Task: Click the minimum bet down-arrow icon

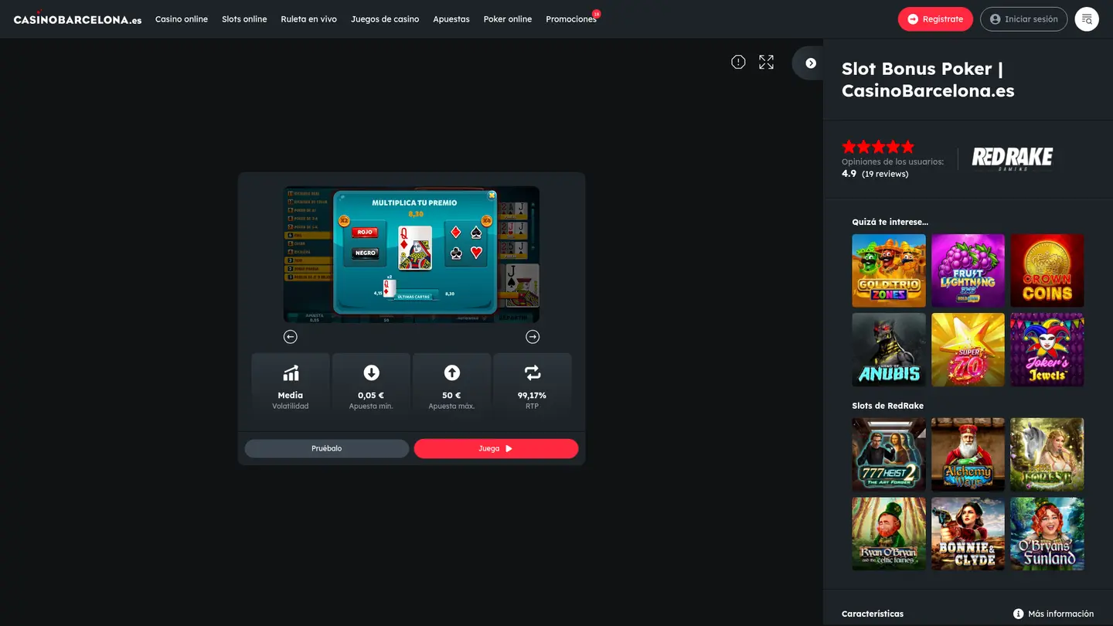Action: tap(371, 373)
